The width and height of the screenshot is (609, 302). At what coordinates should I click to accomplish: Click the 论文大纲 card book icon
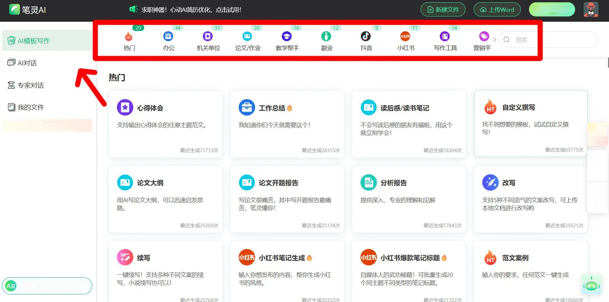tap(125, 182)
